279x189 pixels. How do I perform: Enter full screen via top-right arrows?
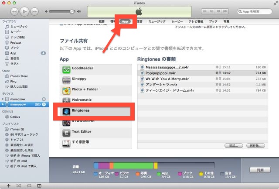(x=276, y=3)
